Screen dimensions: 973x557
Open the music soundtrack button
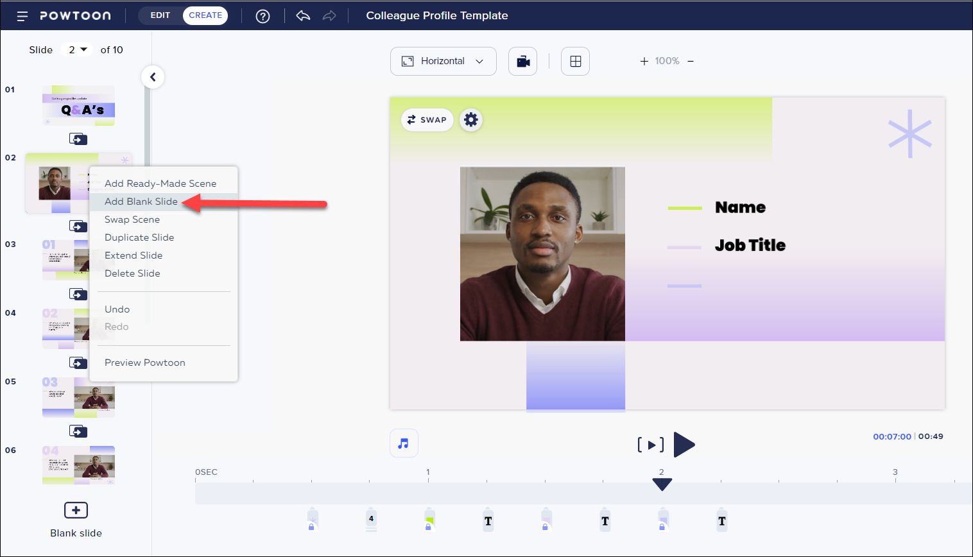[404, 443]
